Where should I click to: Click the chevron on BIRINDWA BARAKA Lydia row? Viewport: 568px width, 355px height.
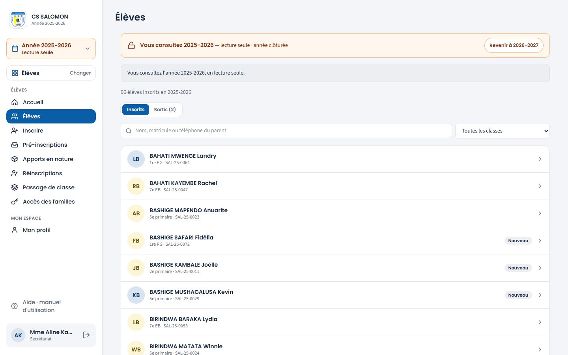540,322
